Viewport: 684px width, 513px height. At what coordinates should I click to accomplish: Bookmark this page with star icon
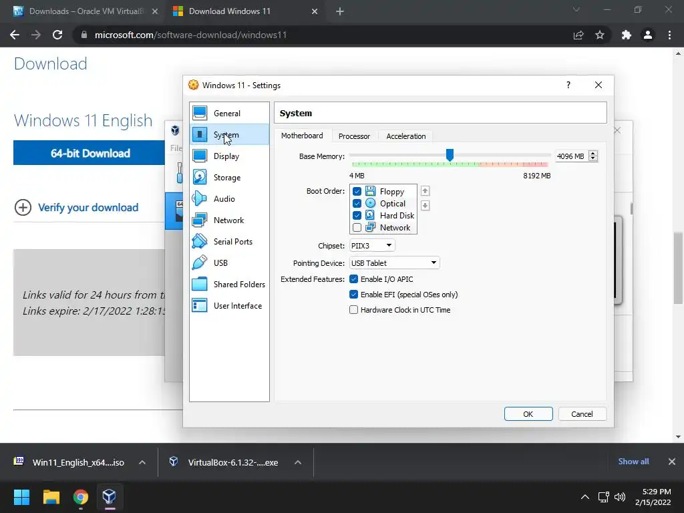(x=600, y=35)
